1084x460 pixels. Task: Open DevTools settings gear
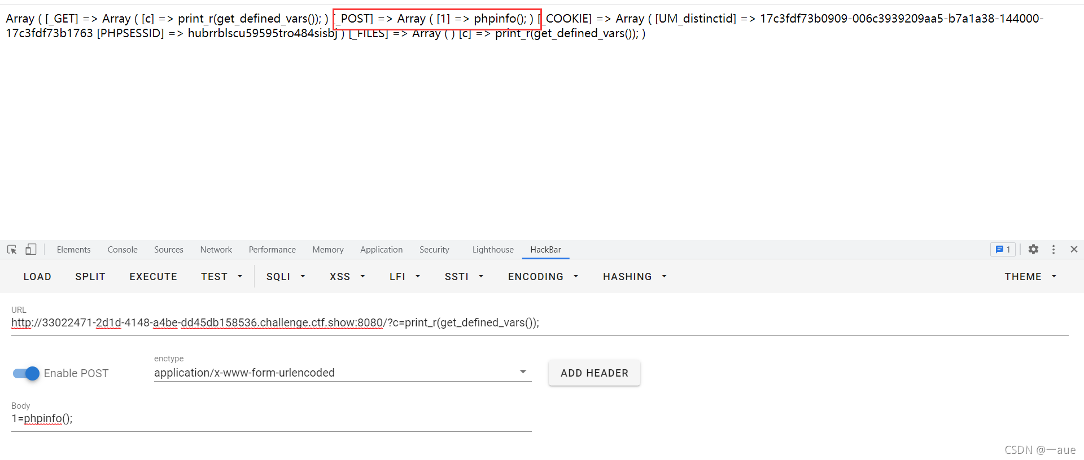click(x=1033, y=249)
